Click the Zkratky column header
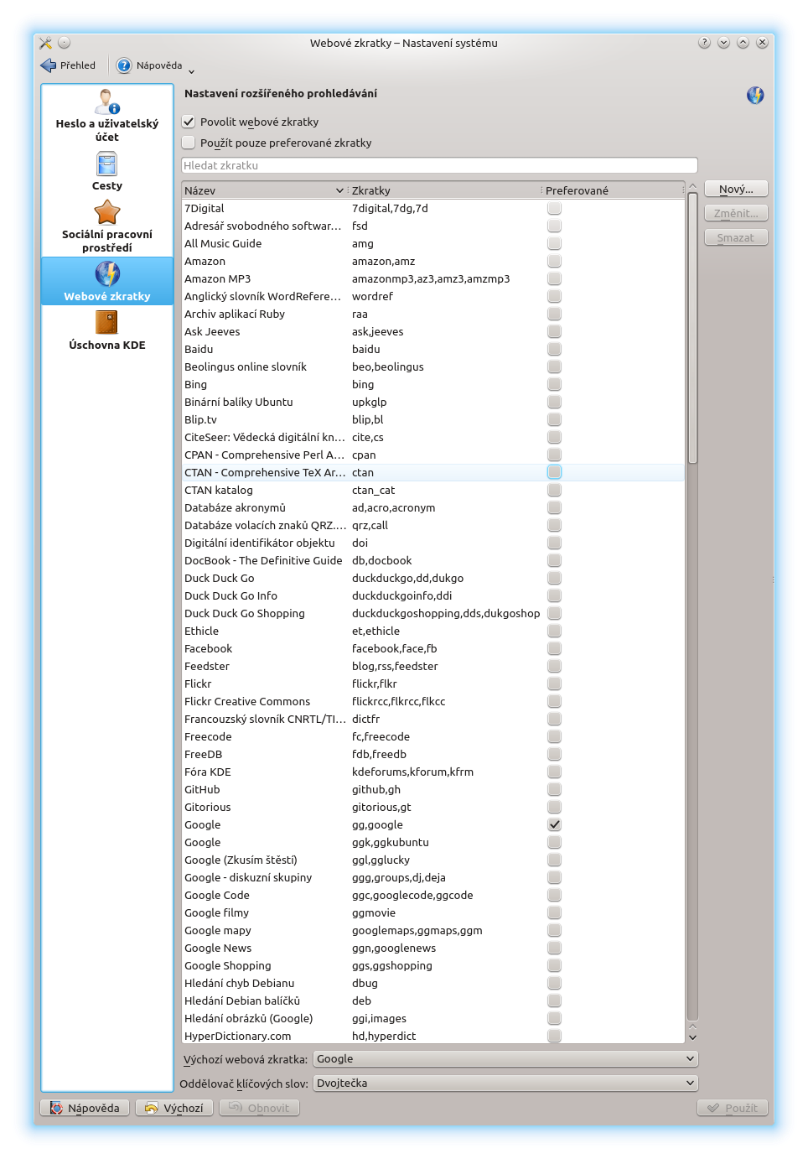The width and height of the screenshot is (808, 1159). coord(444,190)
